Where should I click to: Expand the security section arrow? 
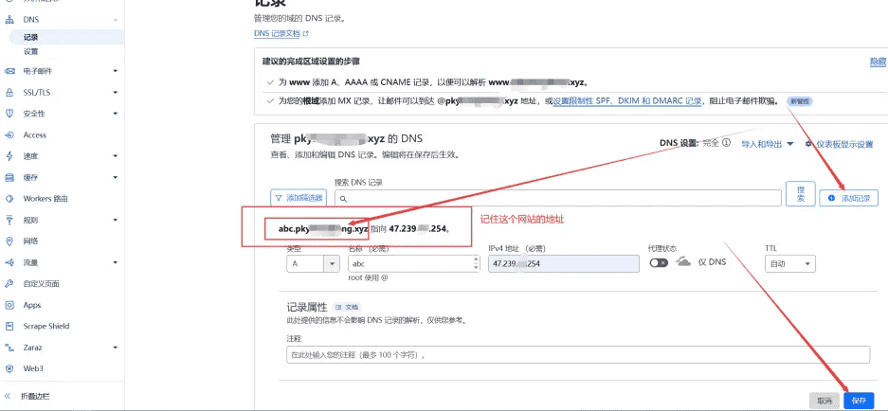pos(116,114)
